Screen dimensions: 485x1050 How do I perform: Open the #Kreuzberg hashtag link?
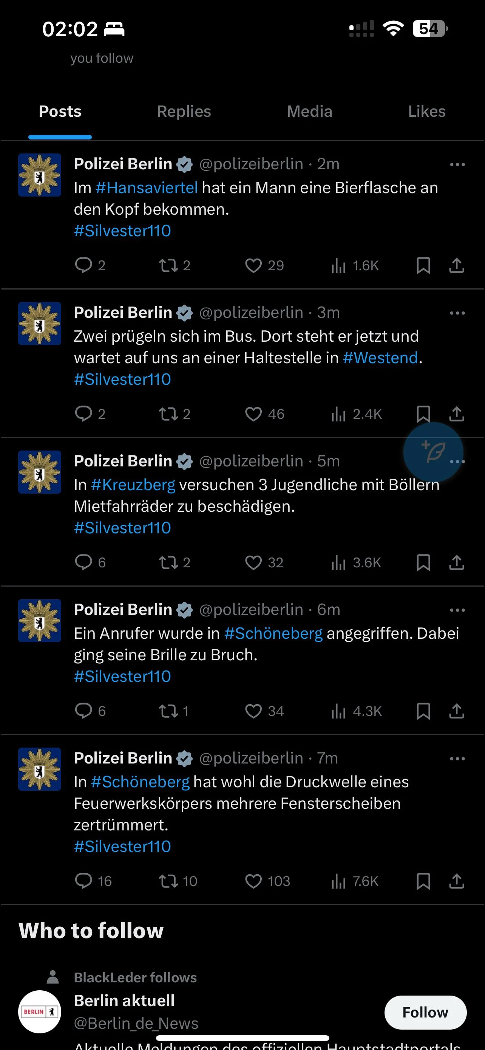point(133,485)
